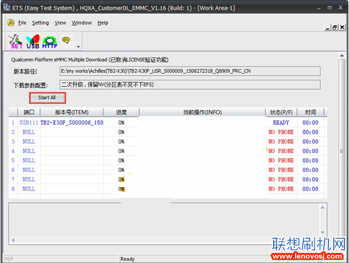Close the inner Work Area window
The image size is (349, 263).
click(x=342, y=28)
